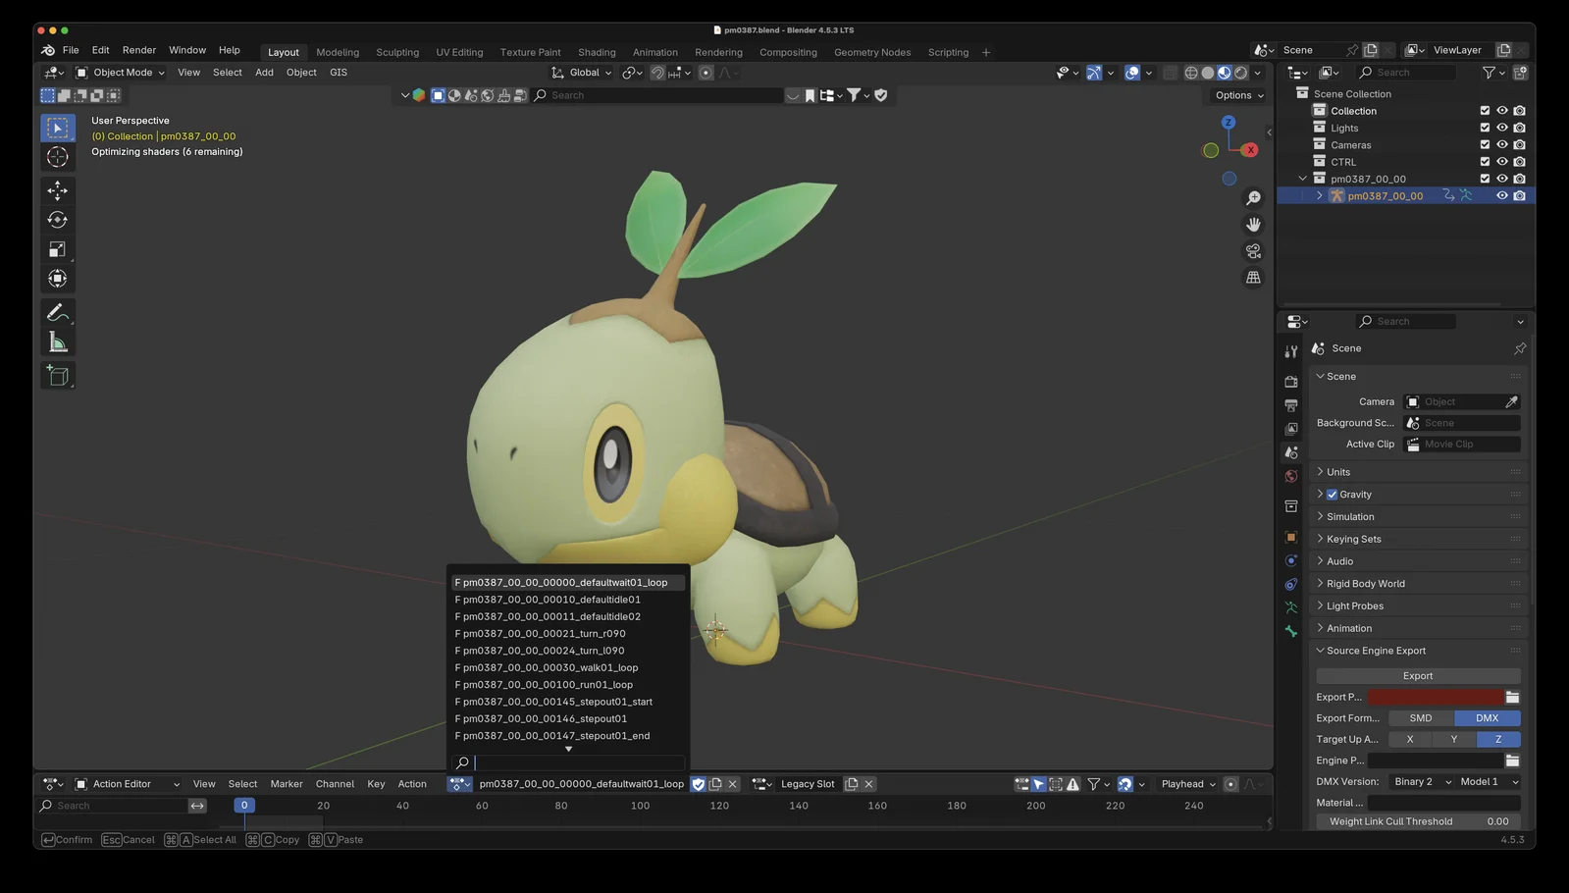Uncheck the Cameras collection exclude checkbox
The image size is (1569, 893).
[1485, 145]
